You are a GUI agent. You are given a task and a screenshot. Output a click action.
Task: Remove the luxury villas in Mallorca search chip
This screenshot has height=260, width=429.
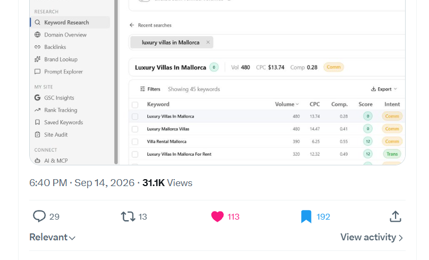point(208,42)
